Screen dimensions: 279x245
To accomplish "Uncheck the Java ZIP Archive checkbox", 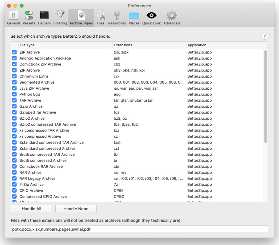I will pos(14,88).
